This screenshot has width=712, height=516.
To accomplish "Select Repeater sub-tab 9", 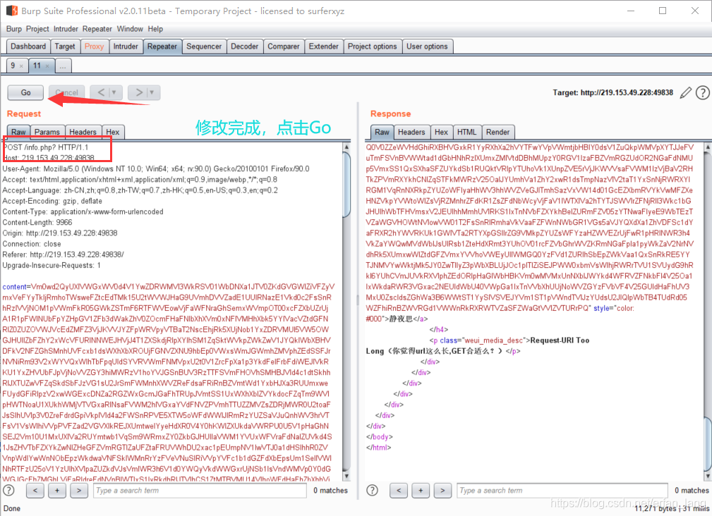I will [13, 66].
